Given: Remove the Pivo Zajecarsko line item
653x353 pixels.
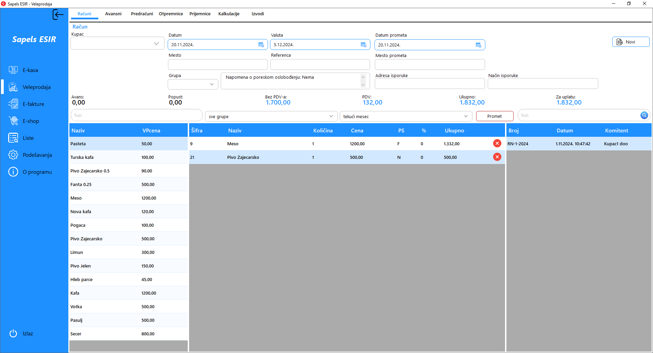Looking at the screenshot, I should pyautogui.click(x=497, y=157).
